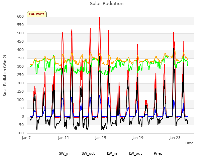Click the Jan 11 tick label
The width and height of the screenshot is (214, 160).
(x=64, y=138)
